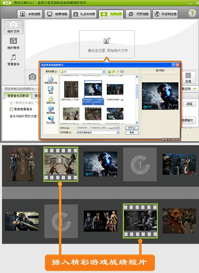Click the 浏览 browse button
This screenshot has width=199, height=273.
(x=189, y=104)
